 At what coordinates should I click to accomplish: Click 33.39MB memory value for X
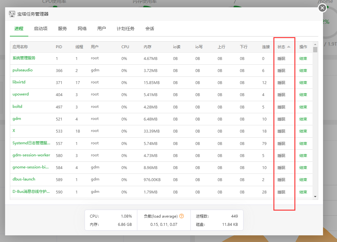tap(152, 131)
